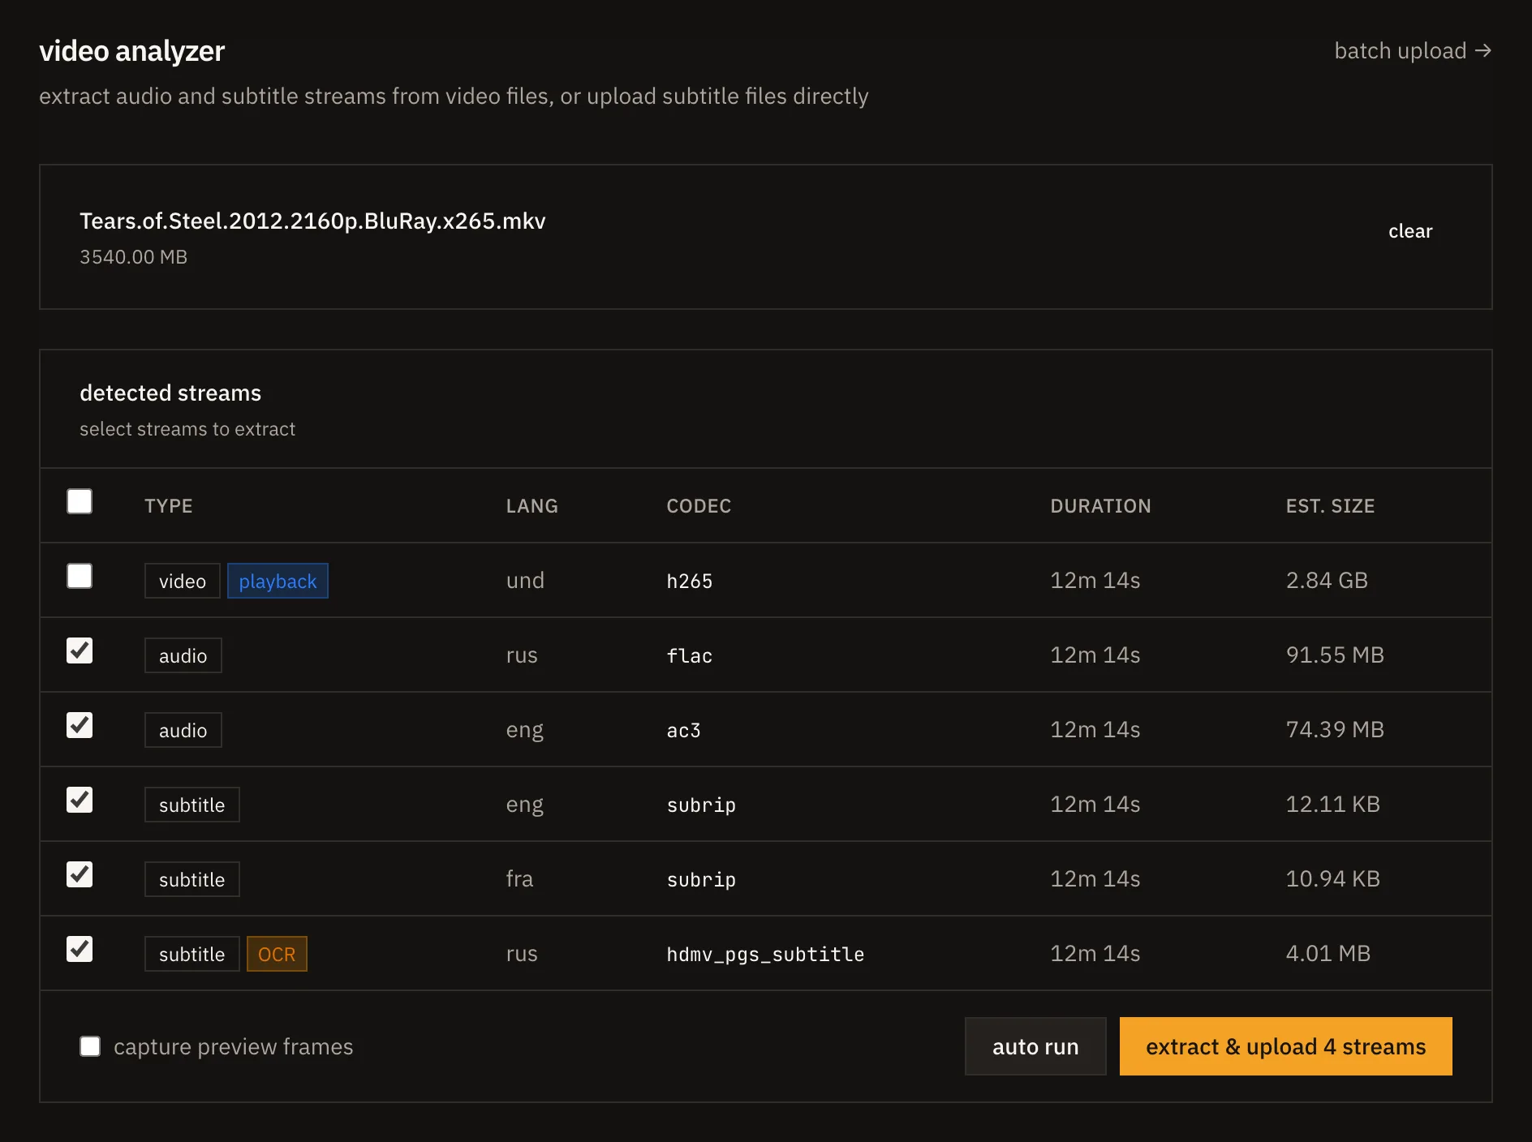
Task: Uncheck the eng ac3 audio stream
Action: pyautogui.click(x=80, y=726)
